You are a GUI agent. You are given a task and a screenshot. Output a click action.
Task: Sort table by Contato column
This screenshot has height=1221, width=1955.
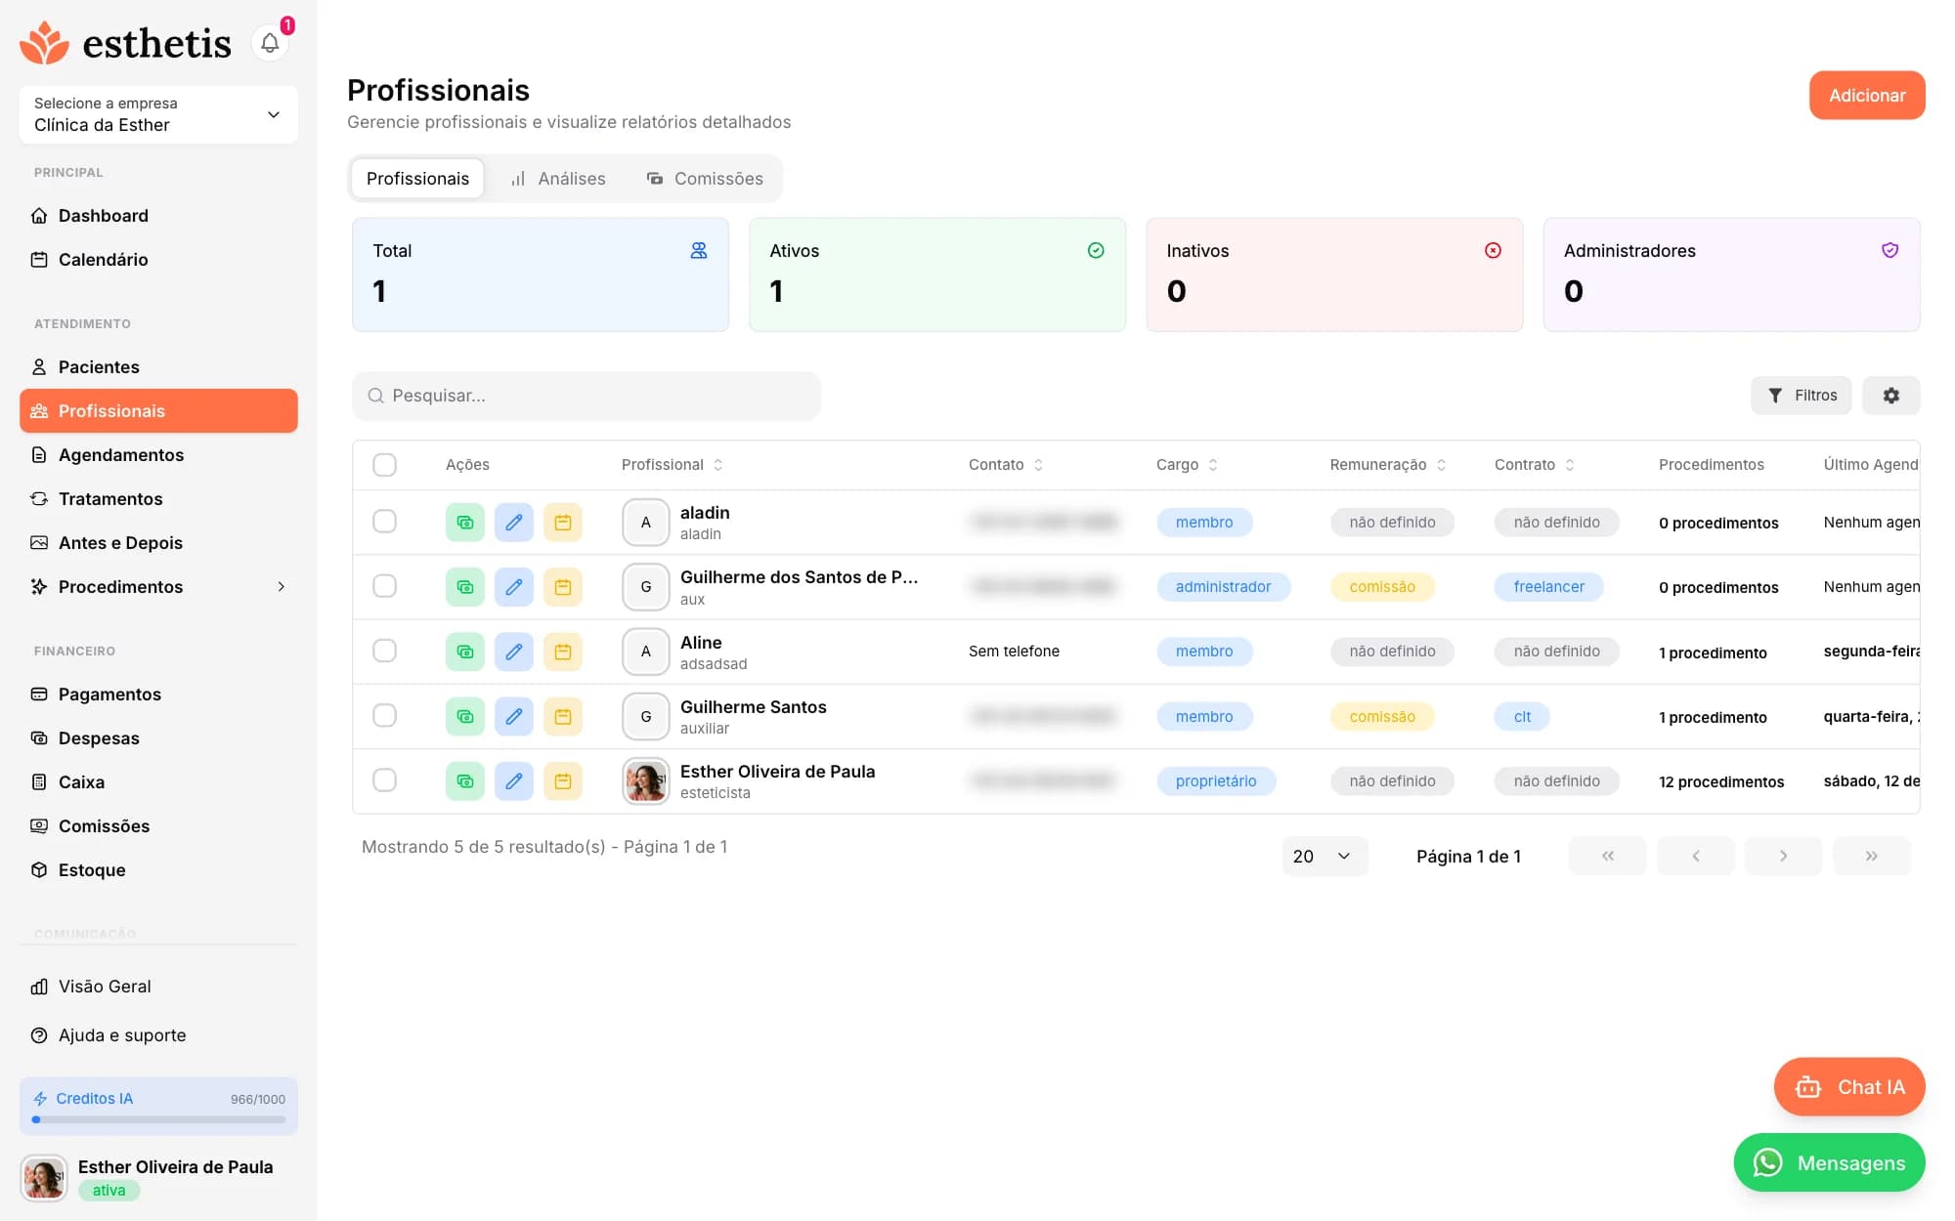[1006, 465]
